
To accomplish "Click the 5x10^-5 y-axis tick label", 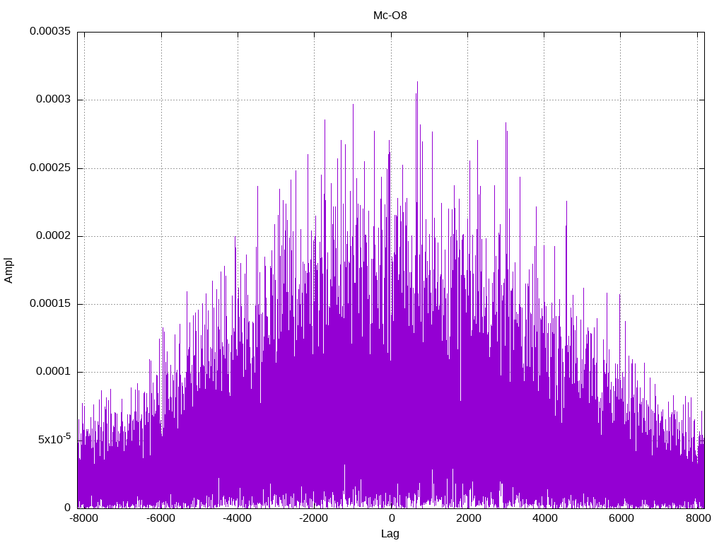I will (54, 439).
